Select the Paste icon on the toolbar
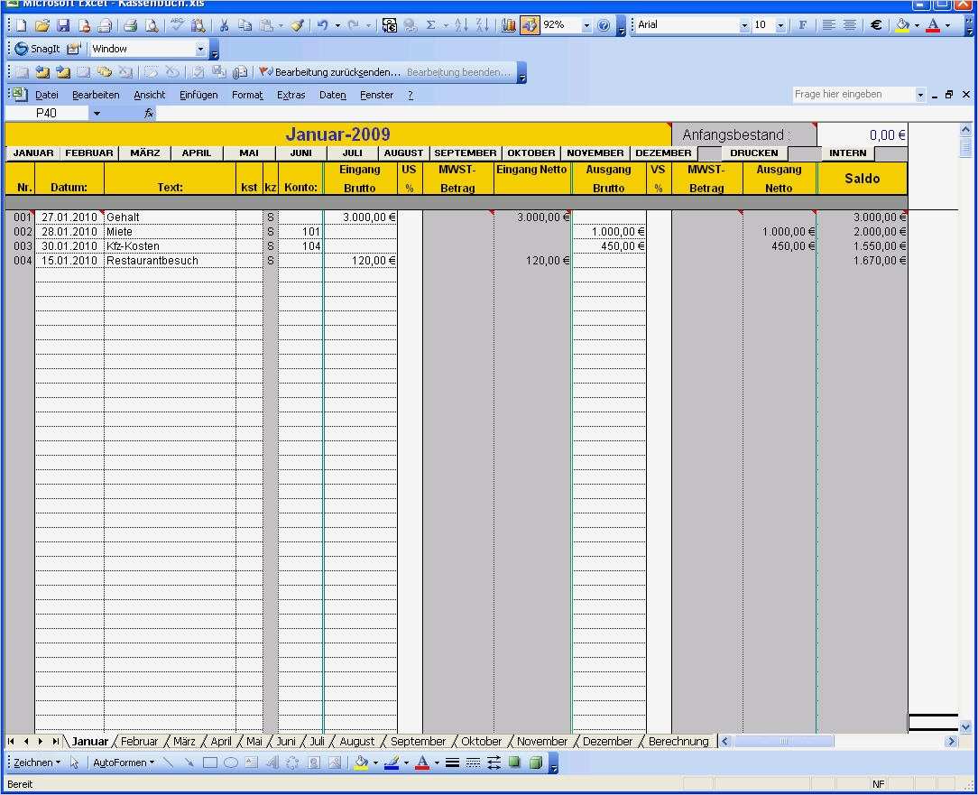 point(269,25)
